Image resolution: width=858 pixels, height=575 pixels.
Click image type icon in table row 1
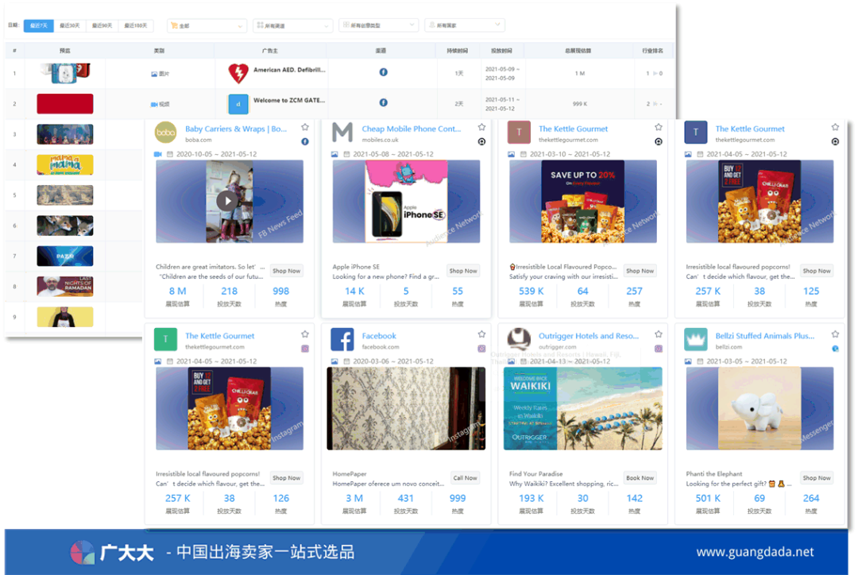(154, 74)
